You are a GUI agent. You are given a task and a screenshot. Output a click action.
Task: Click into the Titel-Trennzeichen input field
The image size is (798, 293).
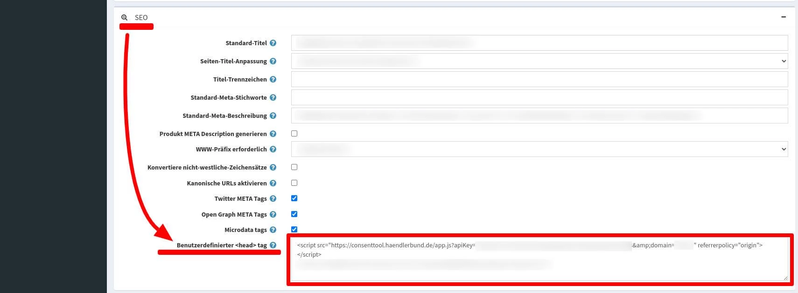[539, 79]
